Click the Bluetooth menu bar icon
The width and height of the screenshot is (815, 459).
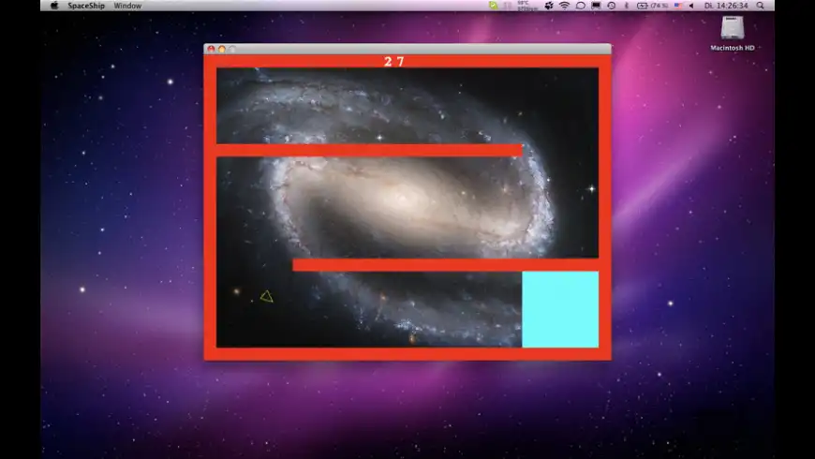tap(627, 6)
